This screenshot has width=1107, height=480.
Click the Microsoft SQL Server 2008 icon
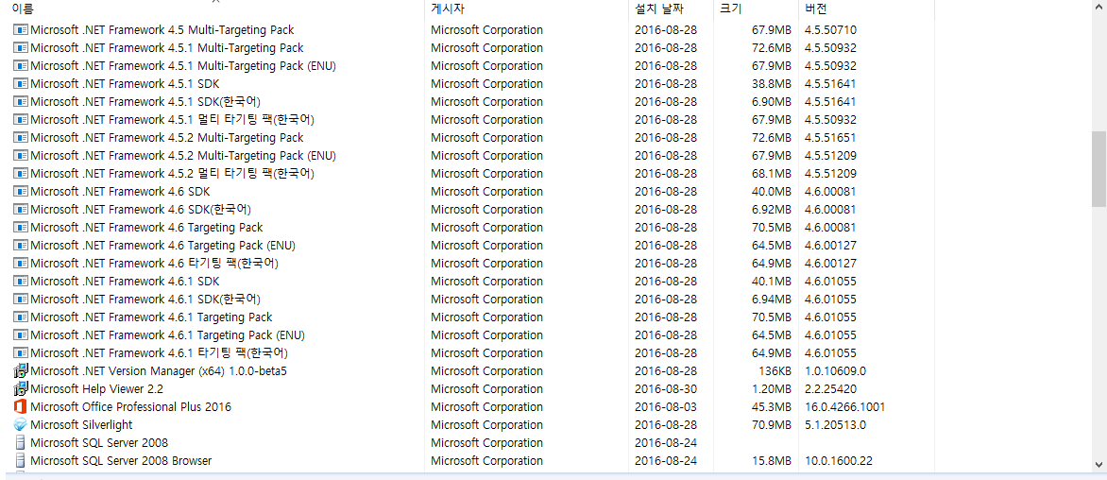pyautogui.click(x=21, y=443)
